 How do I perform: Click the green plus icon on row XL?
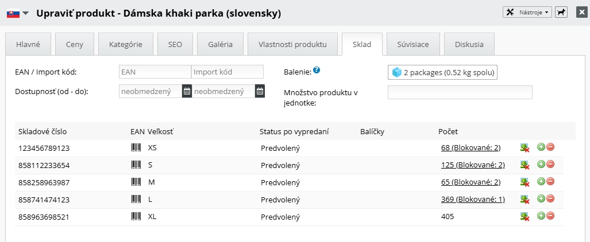click(541, 216)
